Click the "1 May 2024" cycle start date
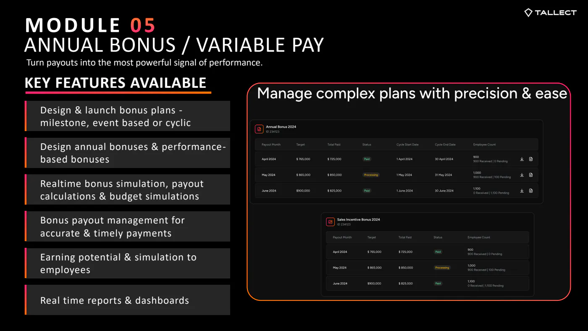Viewport: 588px width, 331px height. click(404, 175)
